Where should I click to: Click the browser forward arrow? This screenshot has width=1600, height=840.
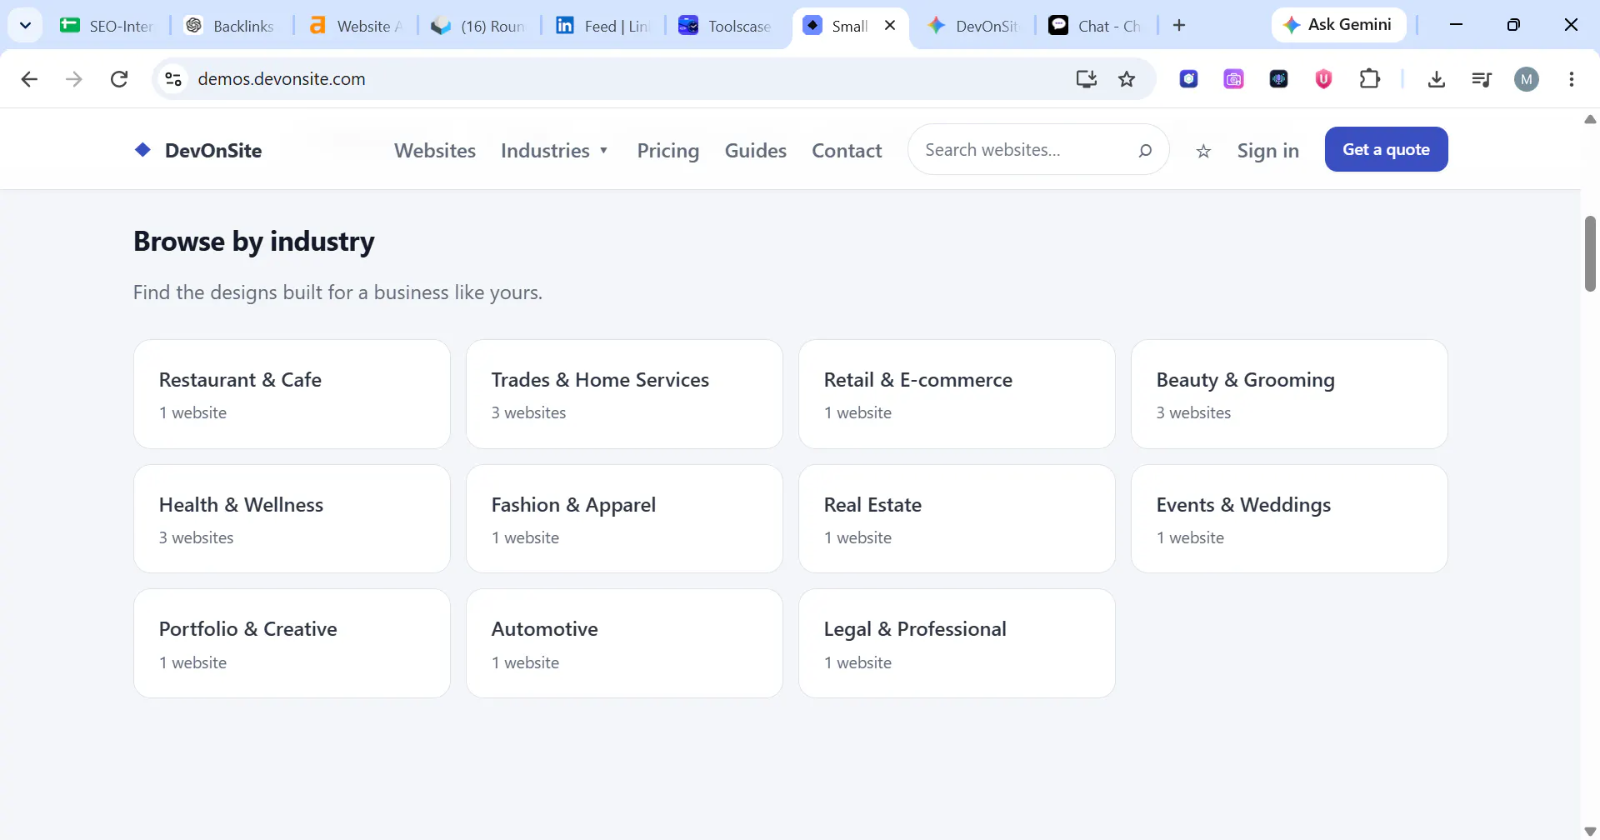pos(74,79)
